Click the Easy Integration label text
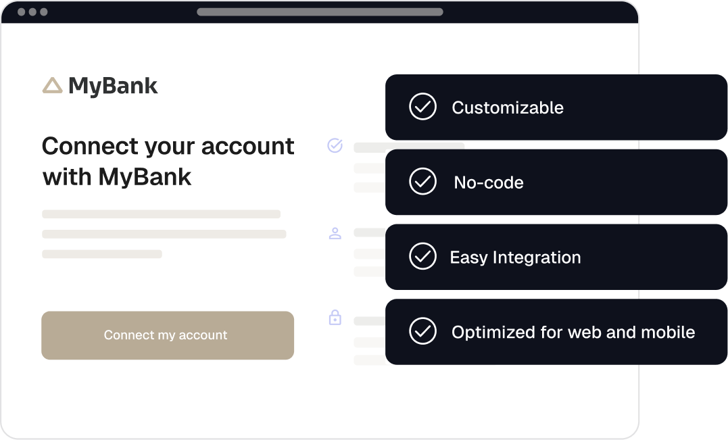This screenshot has width=728, height=440. (x=515, y=258)
